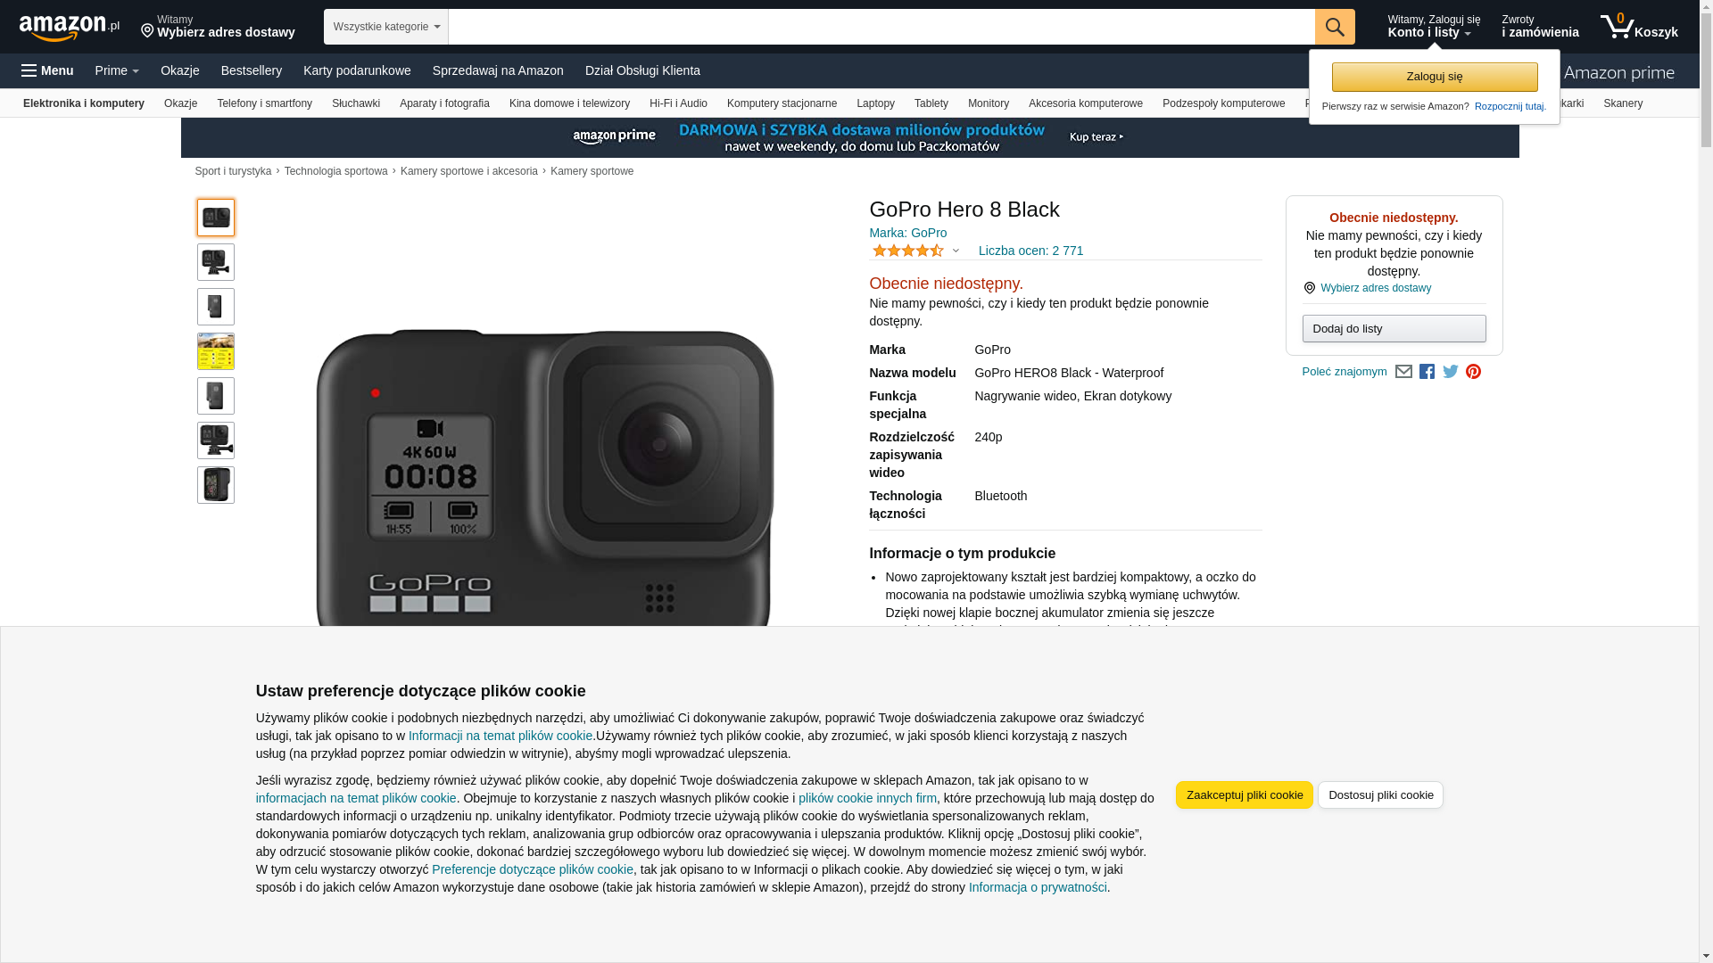Open Liczba ocen: 2 771 reviews link
This screenshot has width=1713, height=963.
point(1030,251)
